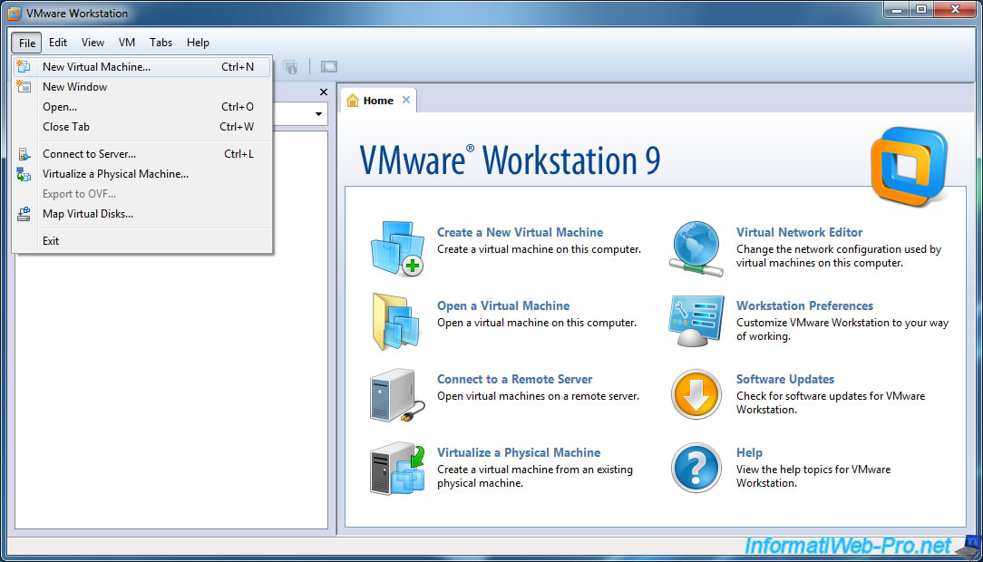This screenshot has height=562, width=983.
Task: Select New Window from the File menu
Action: (x=74, y=86)
